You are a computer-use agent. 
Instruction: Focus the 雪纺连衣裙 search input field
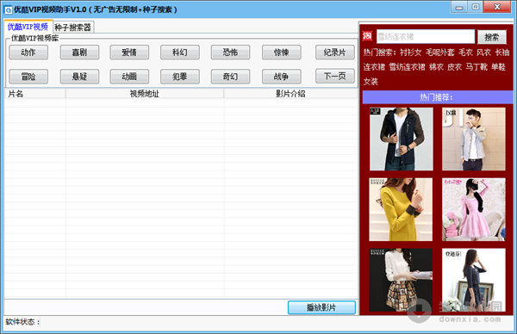click(426, 36)
